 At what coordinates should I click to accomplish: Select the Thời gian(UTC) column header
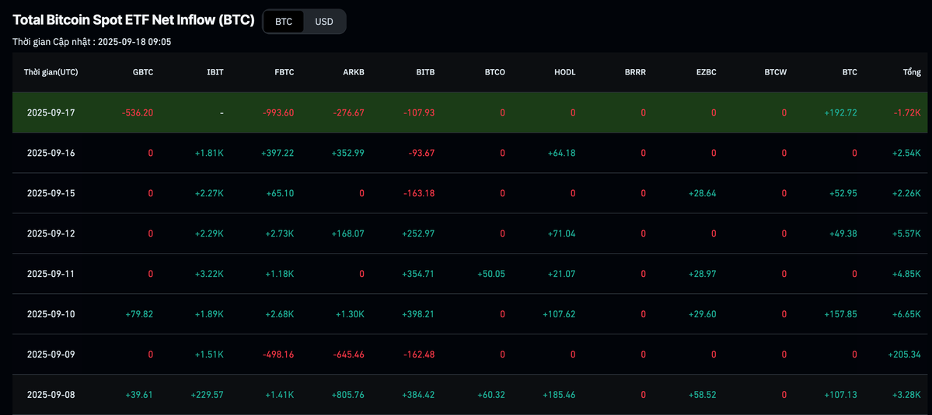click(51, 72)
